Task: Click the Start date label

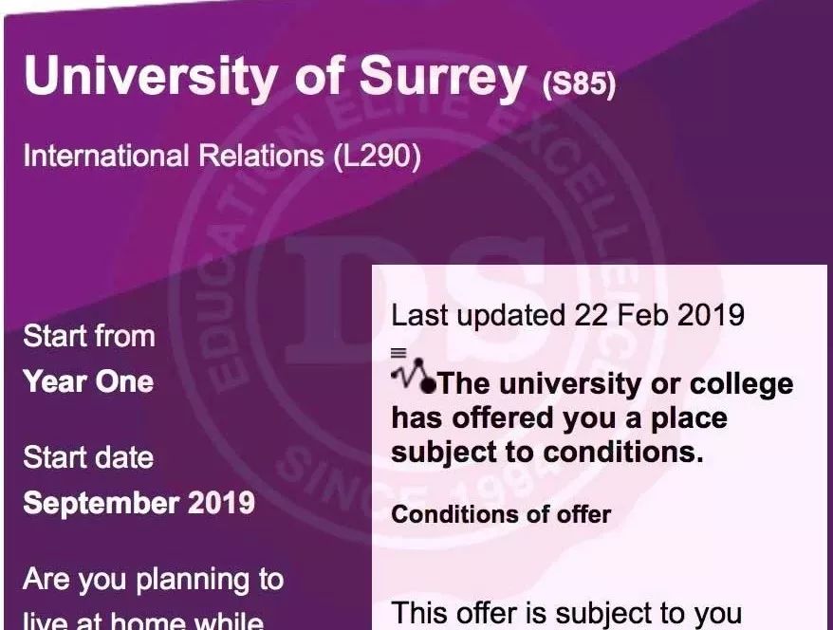Action: tap(88, 457)
